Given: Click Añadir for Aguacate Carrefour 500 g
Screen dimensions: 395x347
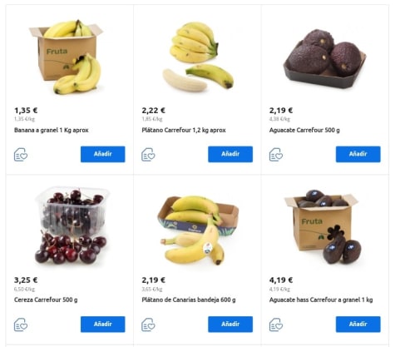Looking at the screenshot, I should [358, 154].
